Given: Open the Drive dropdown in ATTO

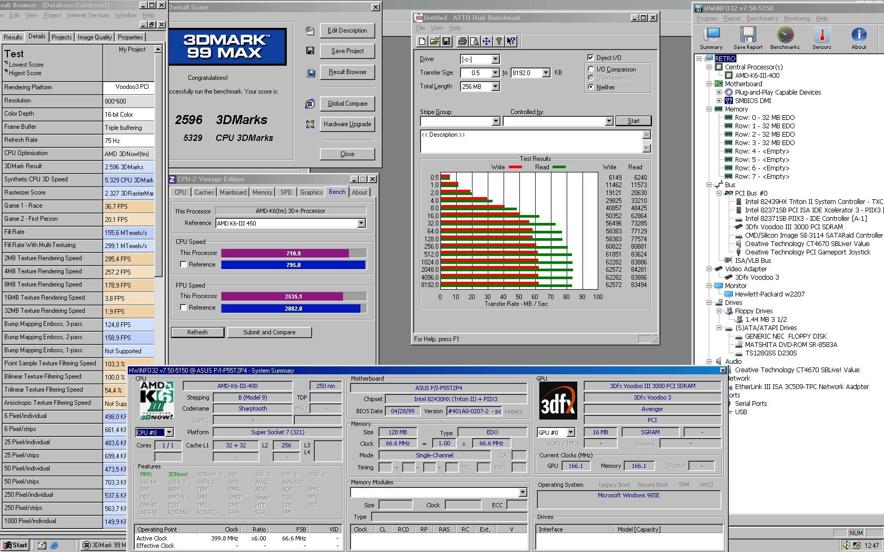Looking at the screenshot, I should coord(495,59).
